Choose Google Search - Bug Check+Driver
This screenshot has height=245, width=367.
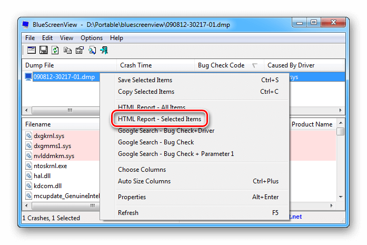pyautogui.click(x=195, y=131)
